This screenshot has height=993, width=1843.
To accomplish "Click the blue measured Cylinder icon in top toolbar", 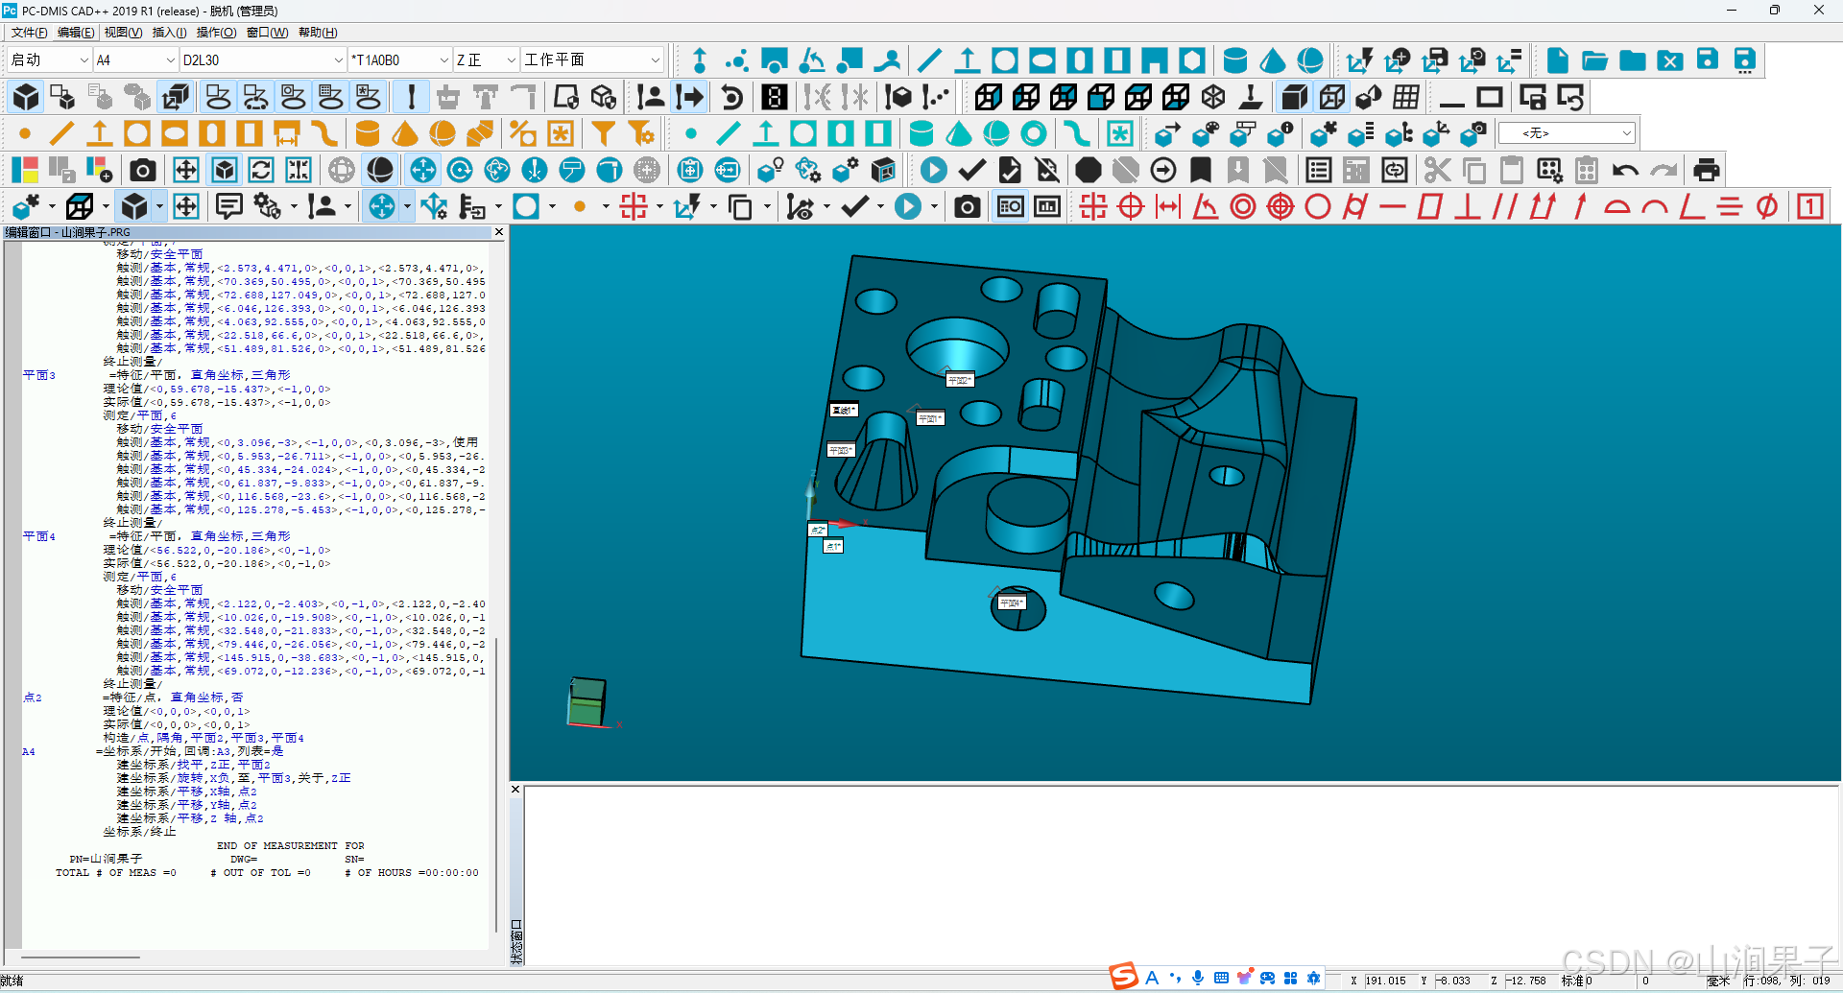I will pyautogui.click(x=1235, y=60).
